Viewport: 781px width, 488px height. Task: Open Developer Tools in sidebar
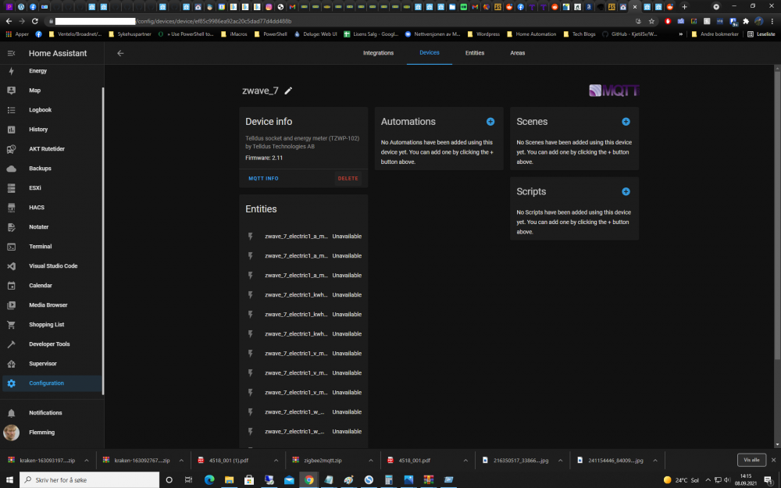click(48, 344)
